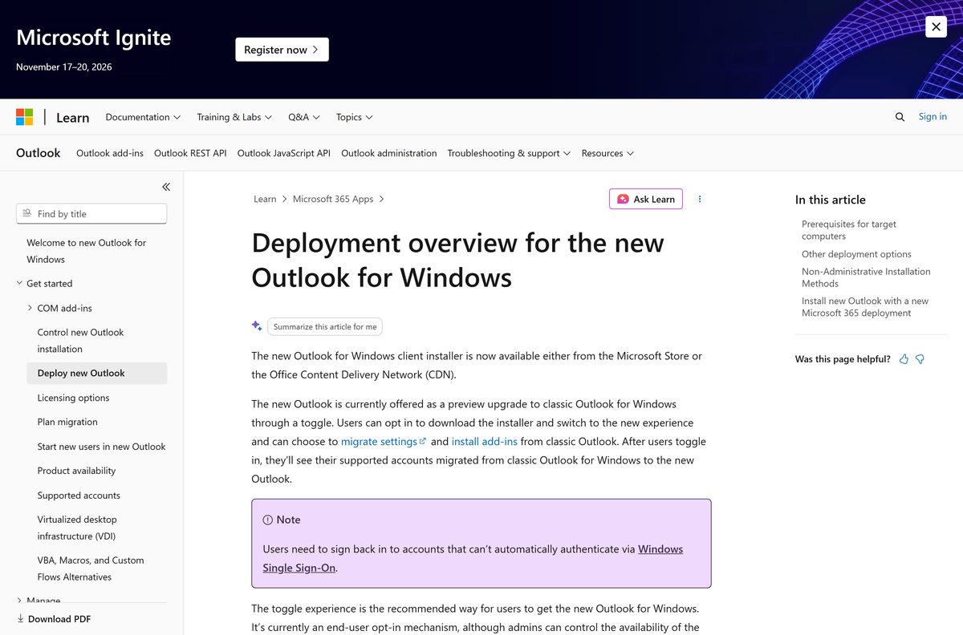Click the external link icon beside migrate settings

[423, 441]
